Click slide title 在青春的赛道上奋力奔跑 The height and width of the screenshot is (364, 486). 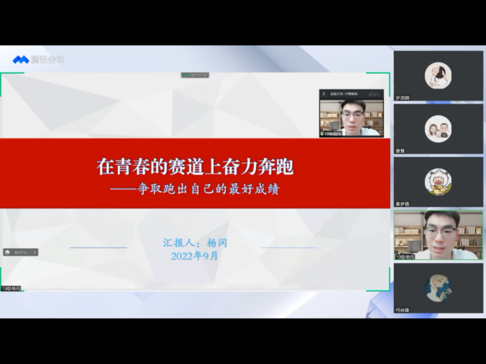click(195, 166)
